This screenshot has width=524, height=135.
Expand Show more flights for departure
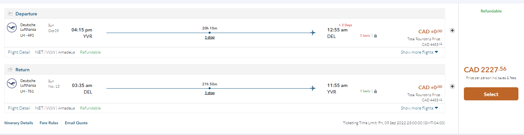coord(419,52)
